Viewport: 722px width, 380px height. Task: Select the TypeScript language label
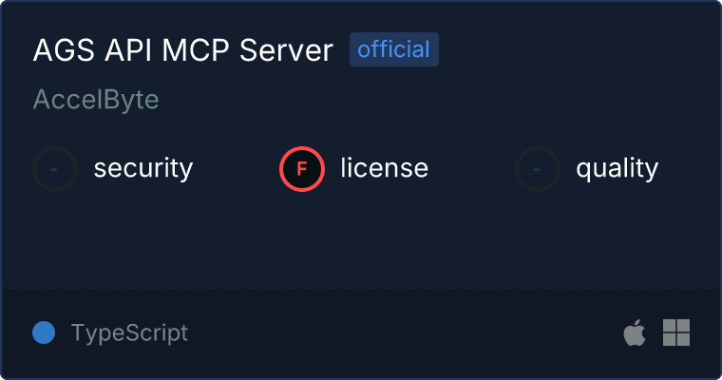[x=130, y=333]
